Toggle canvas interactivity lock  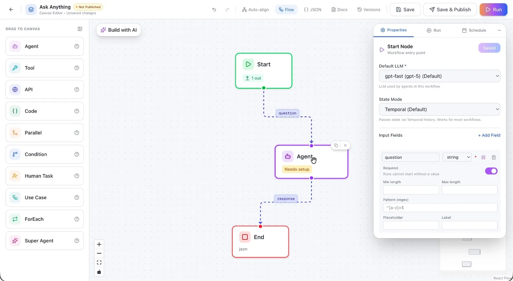(x=99, y=272)
